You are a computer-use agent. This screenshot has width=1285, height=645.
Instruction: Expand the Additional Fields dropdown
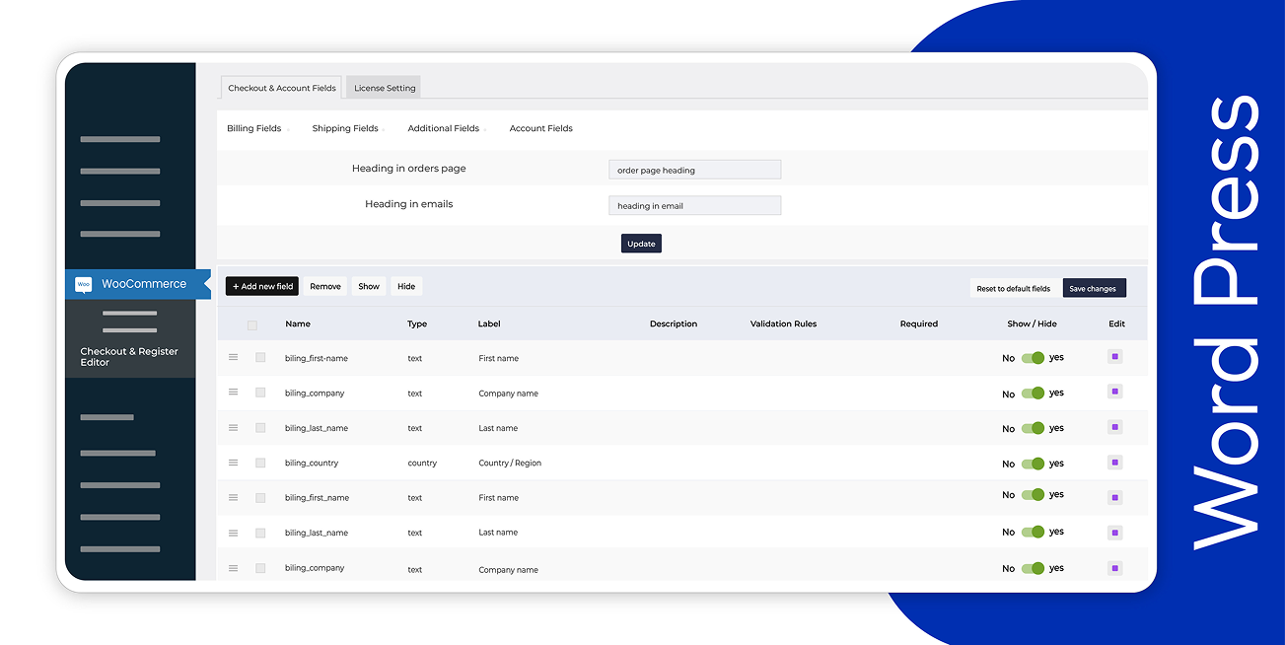[444, 128]
